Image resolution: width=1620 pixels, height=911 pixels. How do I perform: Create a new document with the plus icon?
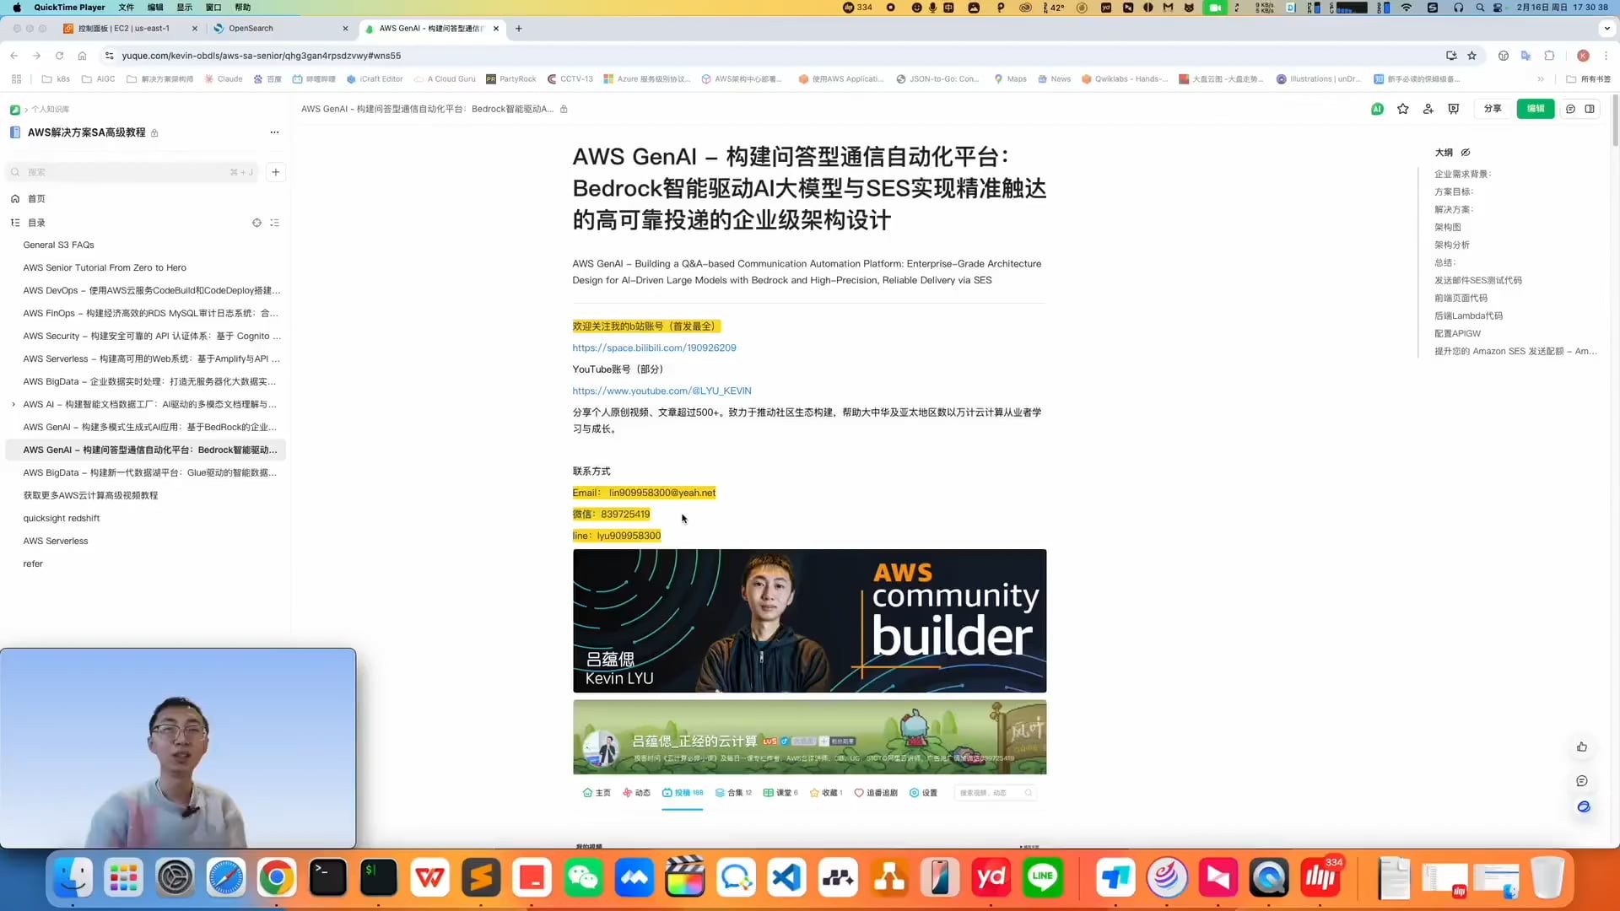coord(275,172)
